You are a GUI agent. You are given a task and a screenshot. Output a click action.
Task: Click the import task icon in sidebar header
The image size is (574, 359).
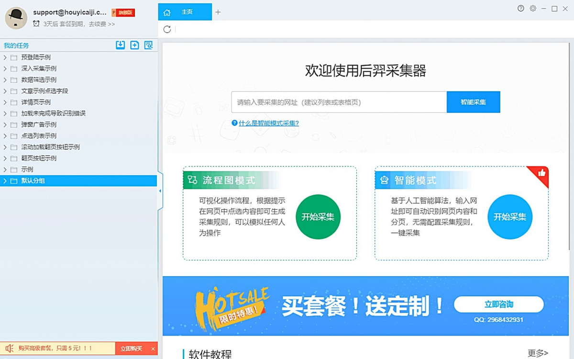pos(121,45)
